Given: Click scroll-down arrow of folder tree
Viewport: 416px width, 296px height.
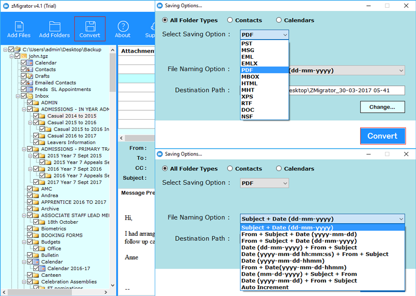Looking at the screenshot, I should [113, 286].
